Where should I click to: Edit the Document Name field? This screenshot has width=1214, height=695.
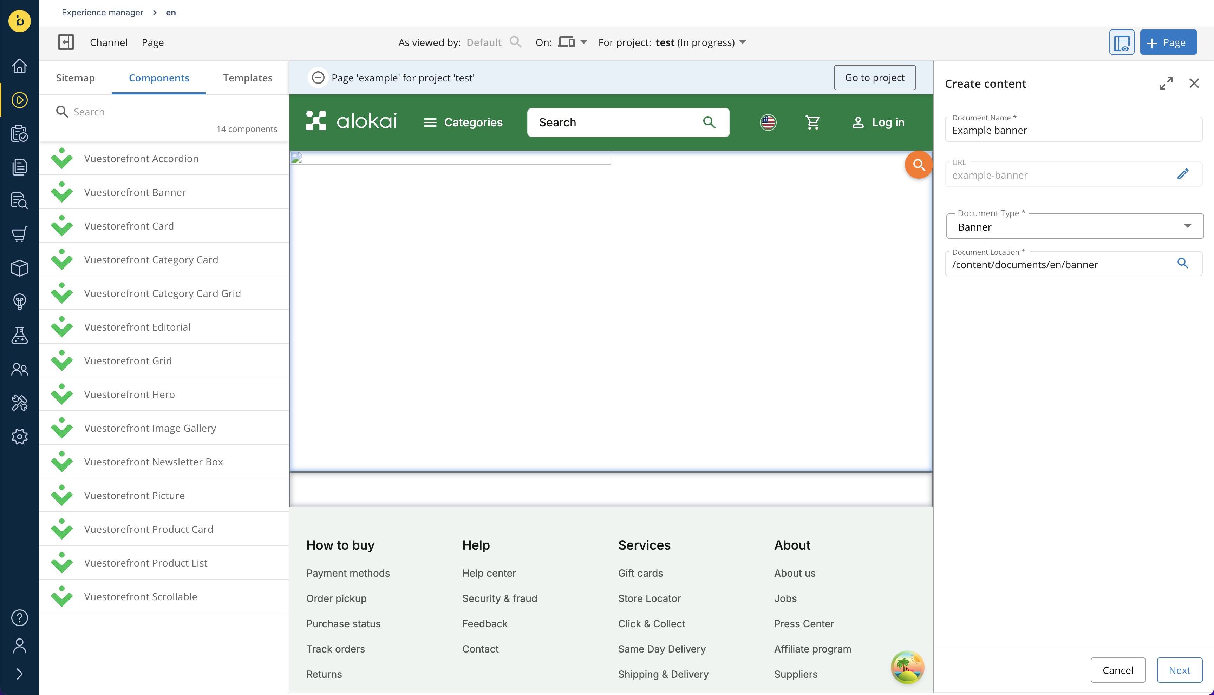(1073, 130)
